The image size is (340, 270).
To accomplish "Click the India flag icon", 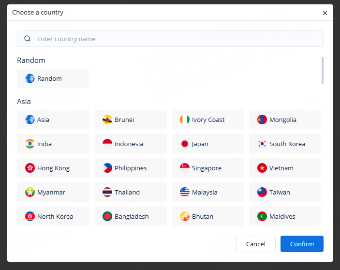I will click(x=30, y=144).
